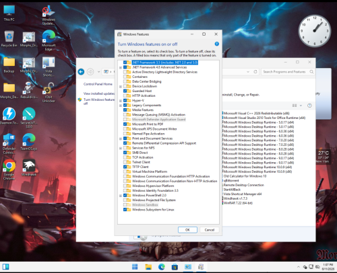This screenshot has width=337, height=273.
Task: Tick the Containers feature checkbox
Action: coord(125,77)
